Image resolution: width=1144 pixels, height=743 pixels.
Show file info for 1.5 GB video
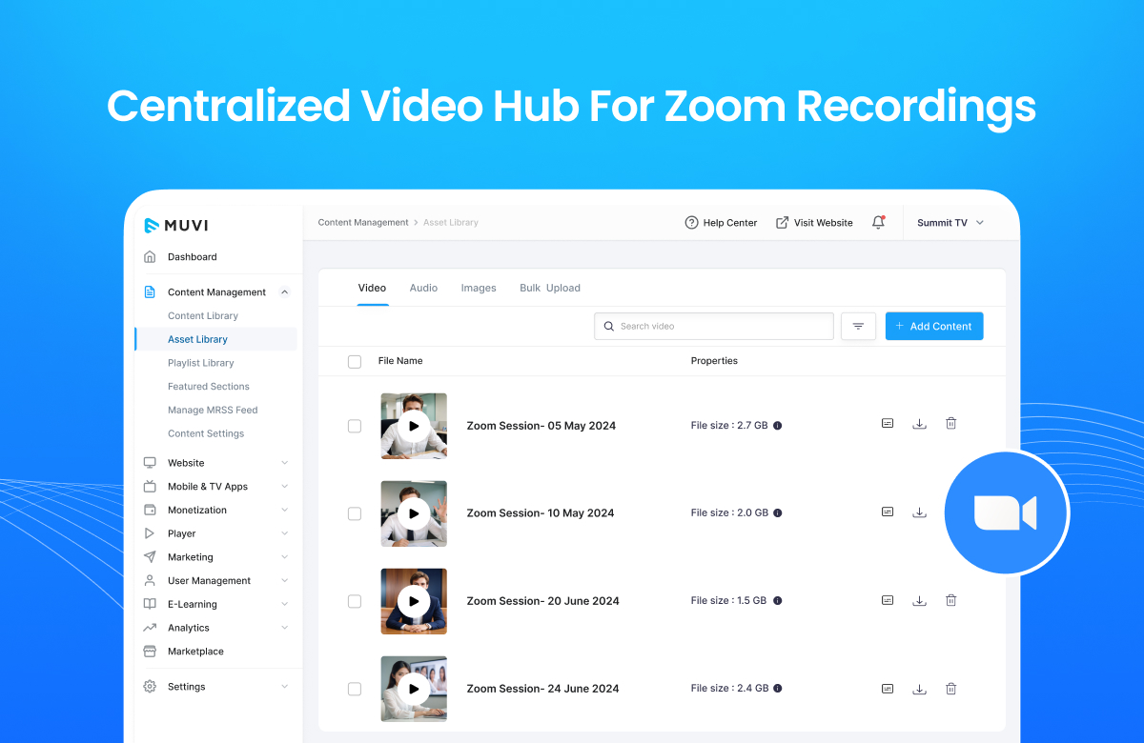pos(777,601)
